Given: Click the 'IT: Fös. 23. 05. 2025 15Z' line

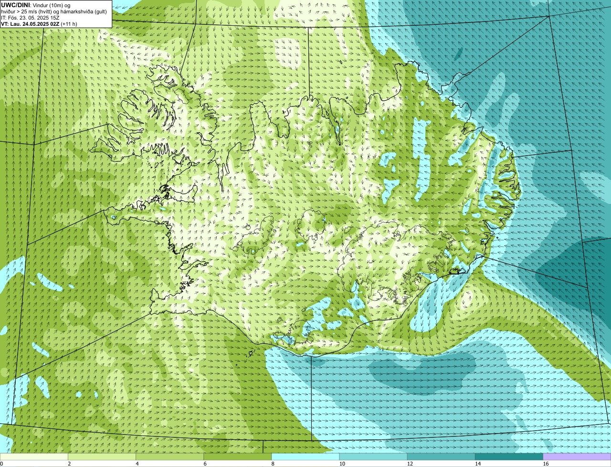Looking at the screenshot, I should pos(30,18).
